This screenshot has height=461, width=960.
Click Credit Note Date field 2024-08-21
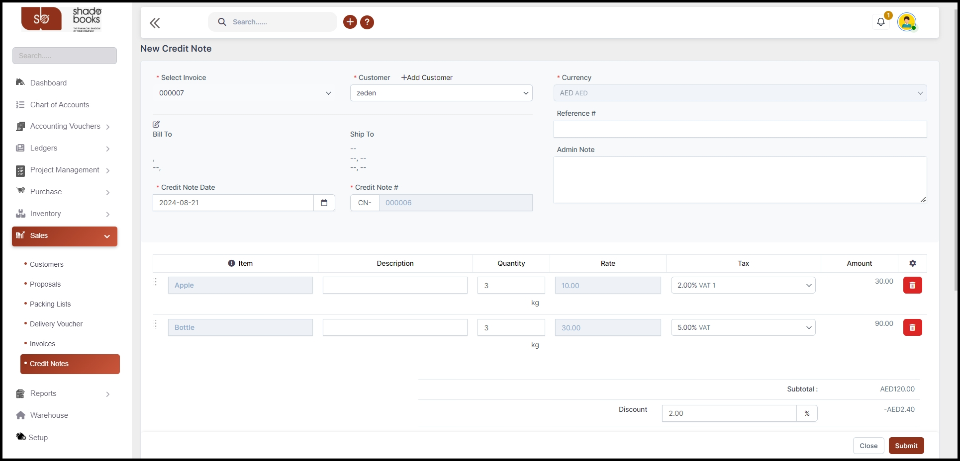point(233,203)
